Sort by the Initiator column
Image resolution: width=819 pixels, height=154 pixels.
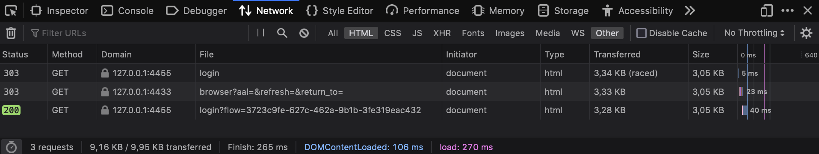491,54
